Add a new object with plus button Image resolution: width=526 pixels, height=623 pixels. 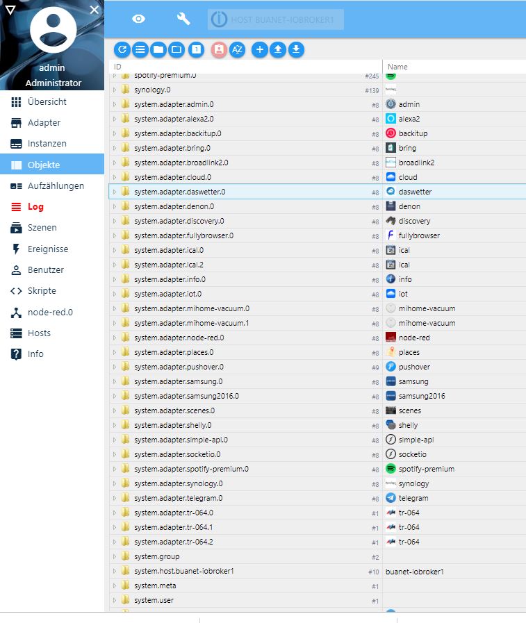260,49
